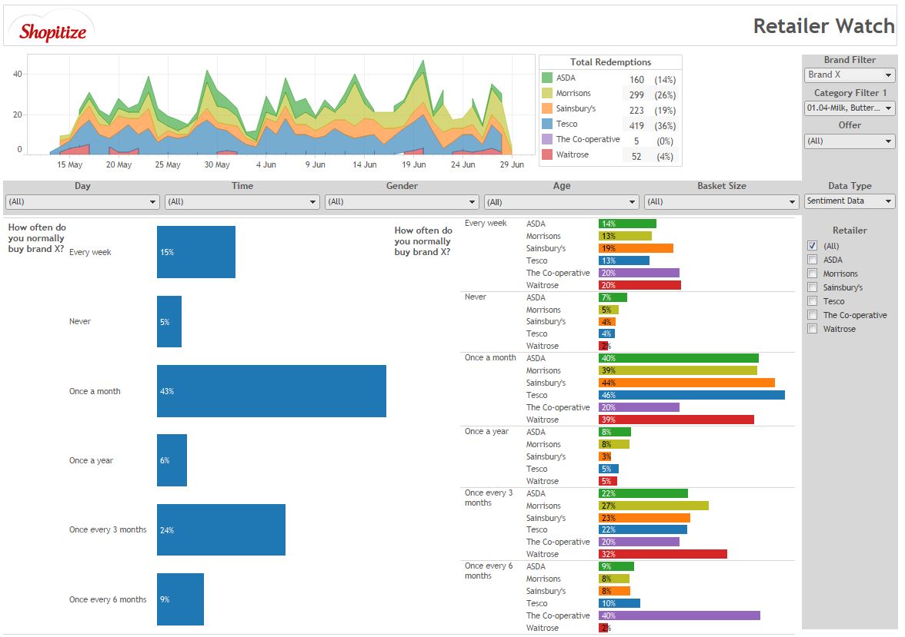Click the Morrisons yellow legend swatch
The height and width of the screenshot is (637, 905).
[x=547, y=93]
